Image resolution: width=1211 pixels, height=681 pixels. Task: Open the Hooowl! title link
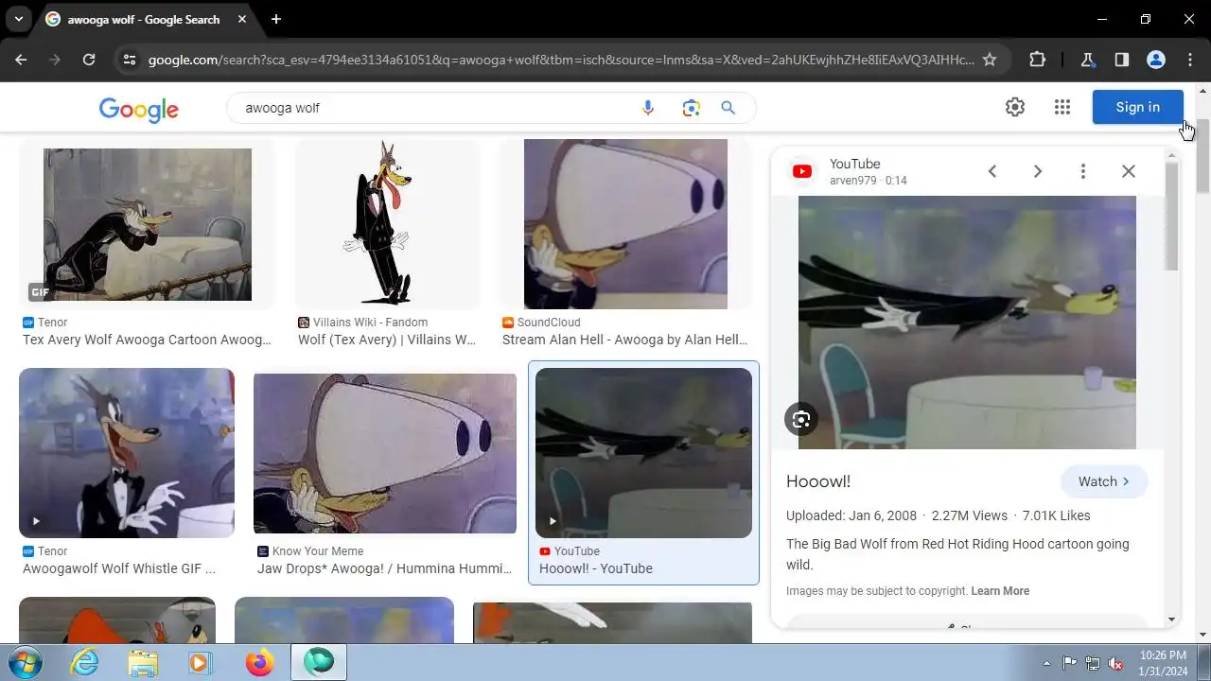point(818,481)
